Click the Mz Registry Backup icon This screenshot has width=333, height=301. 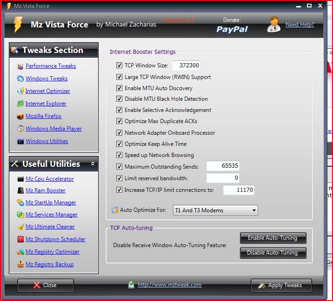[x=20, y=264]
